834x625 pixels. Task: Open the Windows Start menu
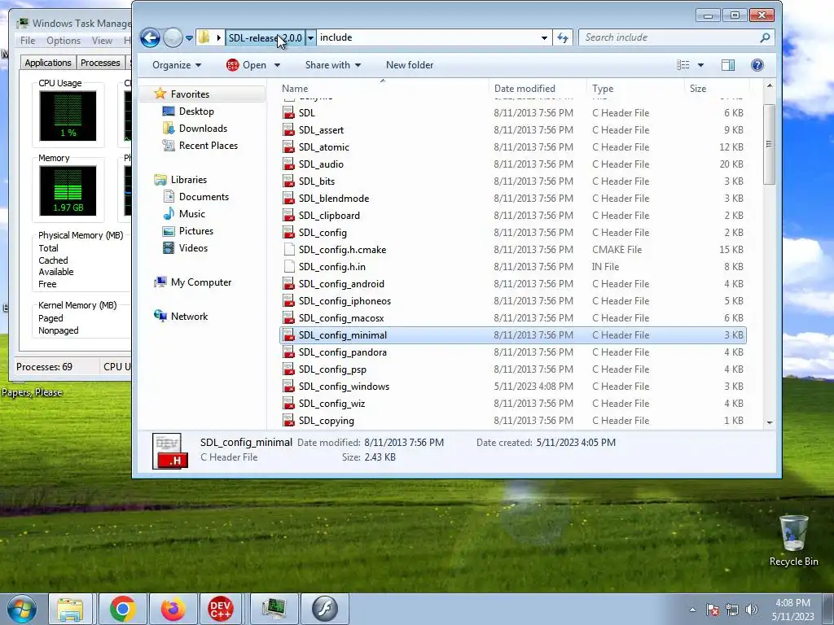tap(22, 609)
